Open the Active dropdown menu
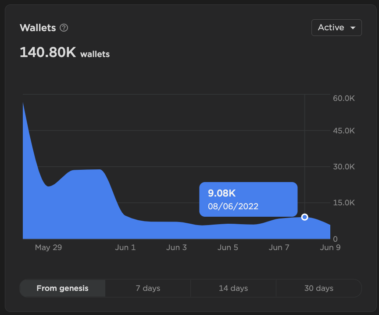This screenshot has height=315, width=379. pyautogui.click(x=336, y=28)
